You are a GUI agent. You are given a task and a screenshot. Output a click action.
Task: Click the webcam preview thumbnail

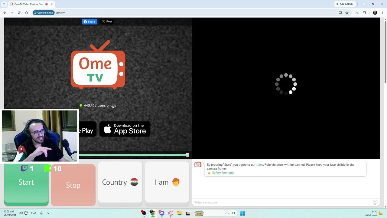click(39, 136)
